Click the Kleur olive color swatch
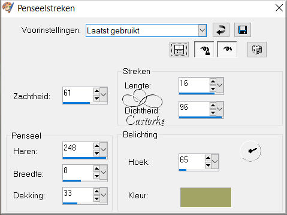The image size is (287, 215). 206,197
